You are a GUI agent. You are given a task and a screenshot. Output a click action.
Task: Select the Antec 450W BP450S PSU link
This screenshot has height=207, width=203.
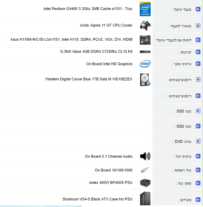[110, 183]
